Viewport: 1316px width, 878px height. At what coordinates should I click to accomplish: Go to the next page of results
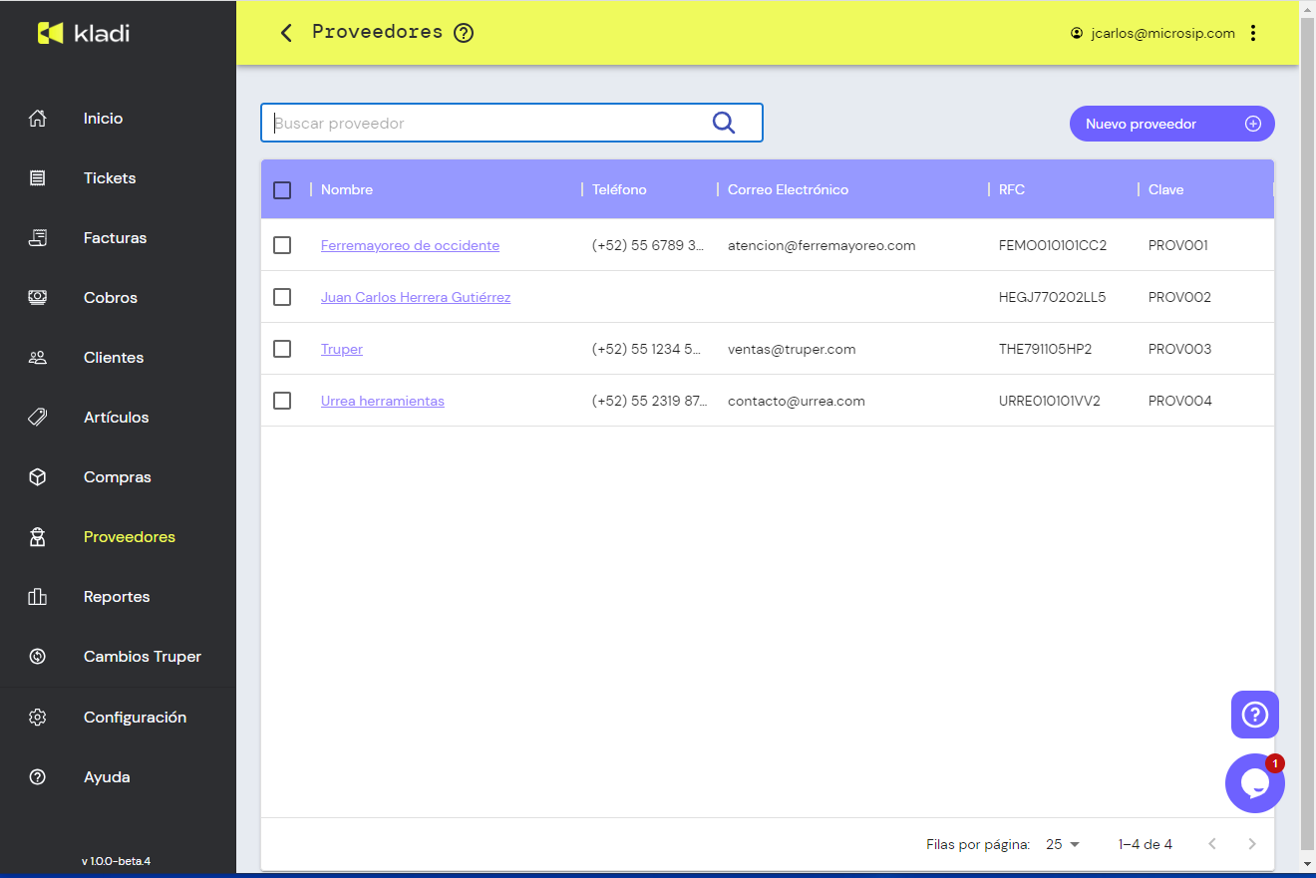(1252, 844)
